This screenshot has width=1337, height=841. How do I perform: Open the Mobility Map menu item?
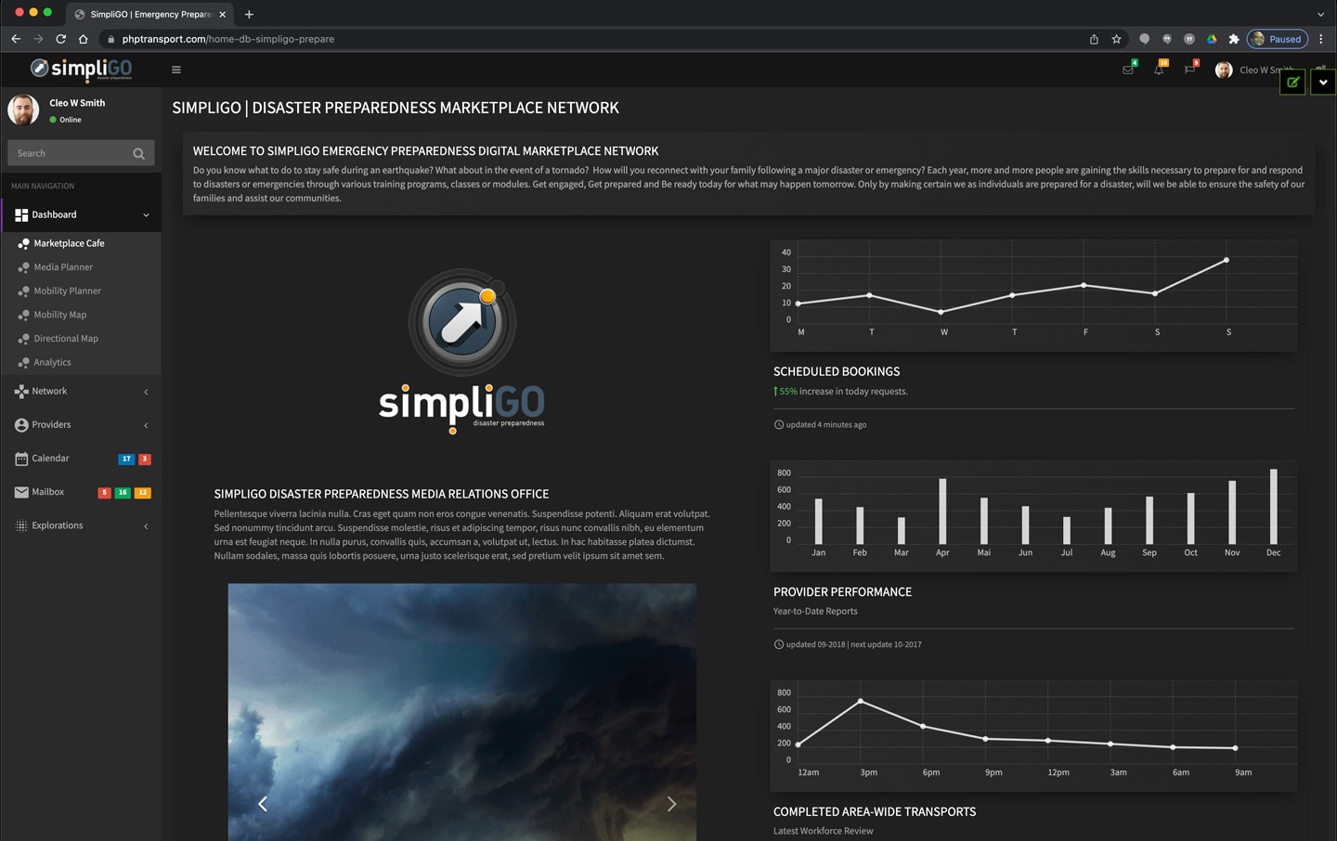tap(60, 315)
